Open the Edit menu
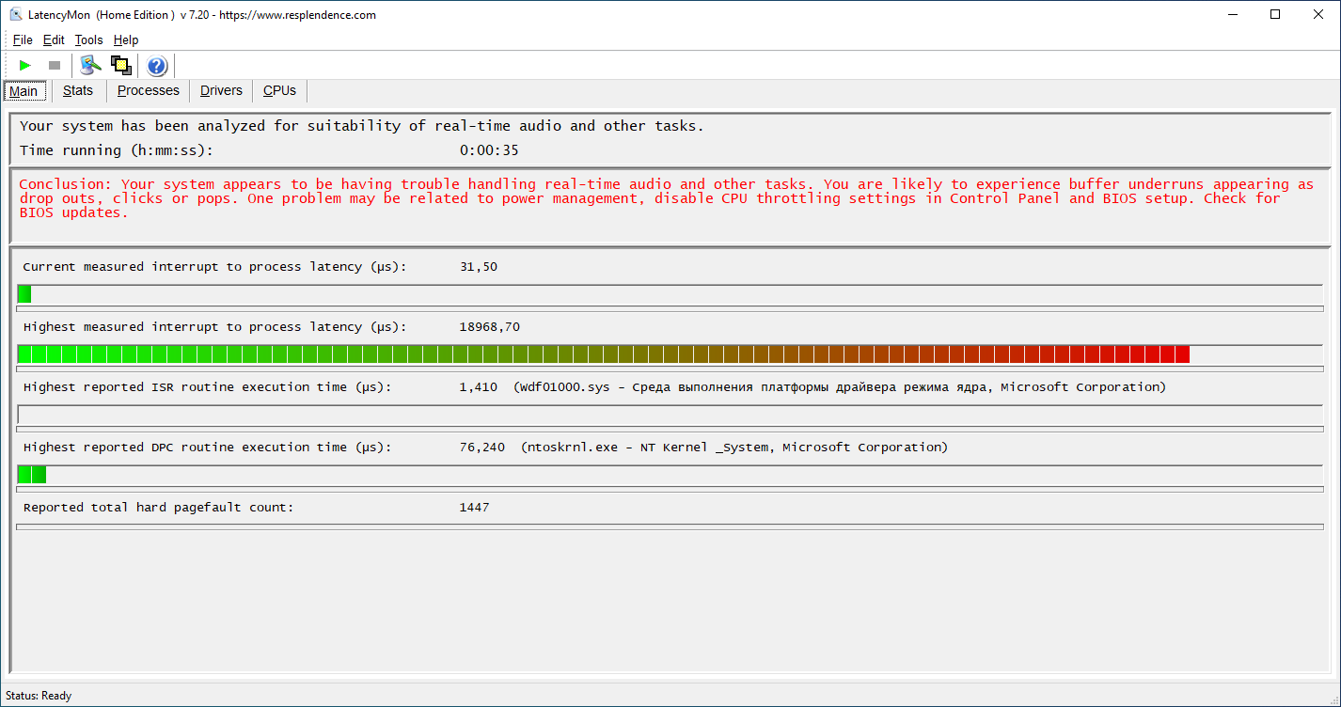The image size is (1341, 707). pos(54,39)
